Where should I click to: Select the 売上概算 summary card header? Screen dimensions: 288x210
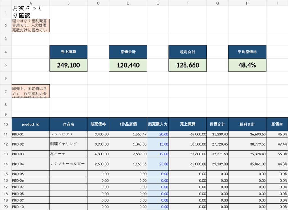click(68, 52)
